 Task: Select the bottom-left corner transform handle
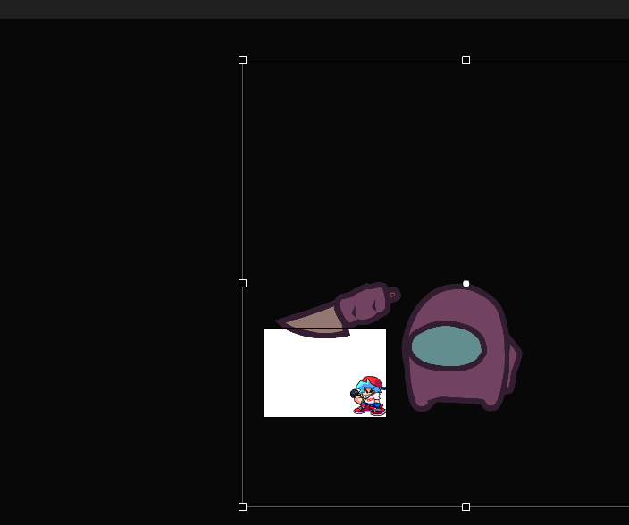(x=242, y=506)
